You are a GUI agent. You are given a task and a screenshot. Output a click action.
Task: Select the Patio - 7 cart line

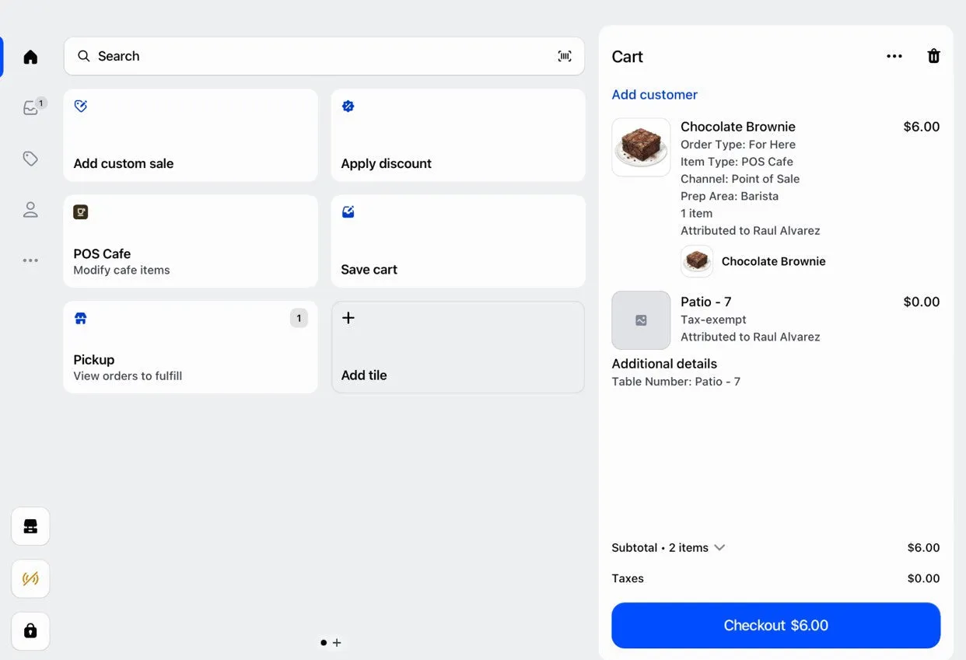pyautogui.click(x=775, y=320)
